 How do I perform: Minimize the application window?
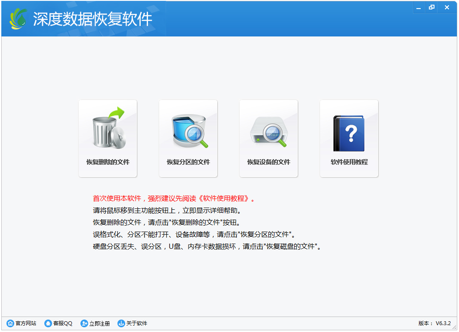(419, 7)
